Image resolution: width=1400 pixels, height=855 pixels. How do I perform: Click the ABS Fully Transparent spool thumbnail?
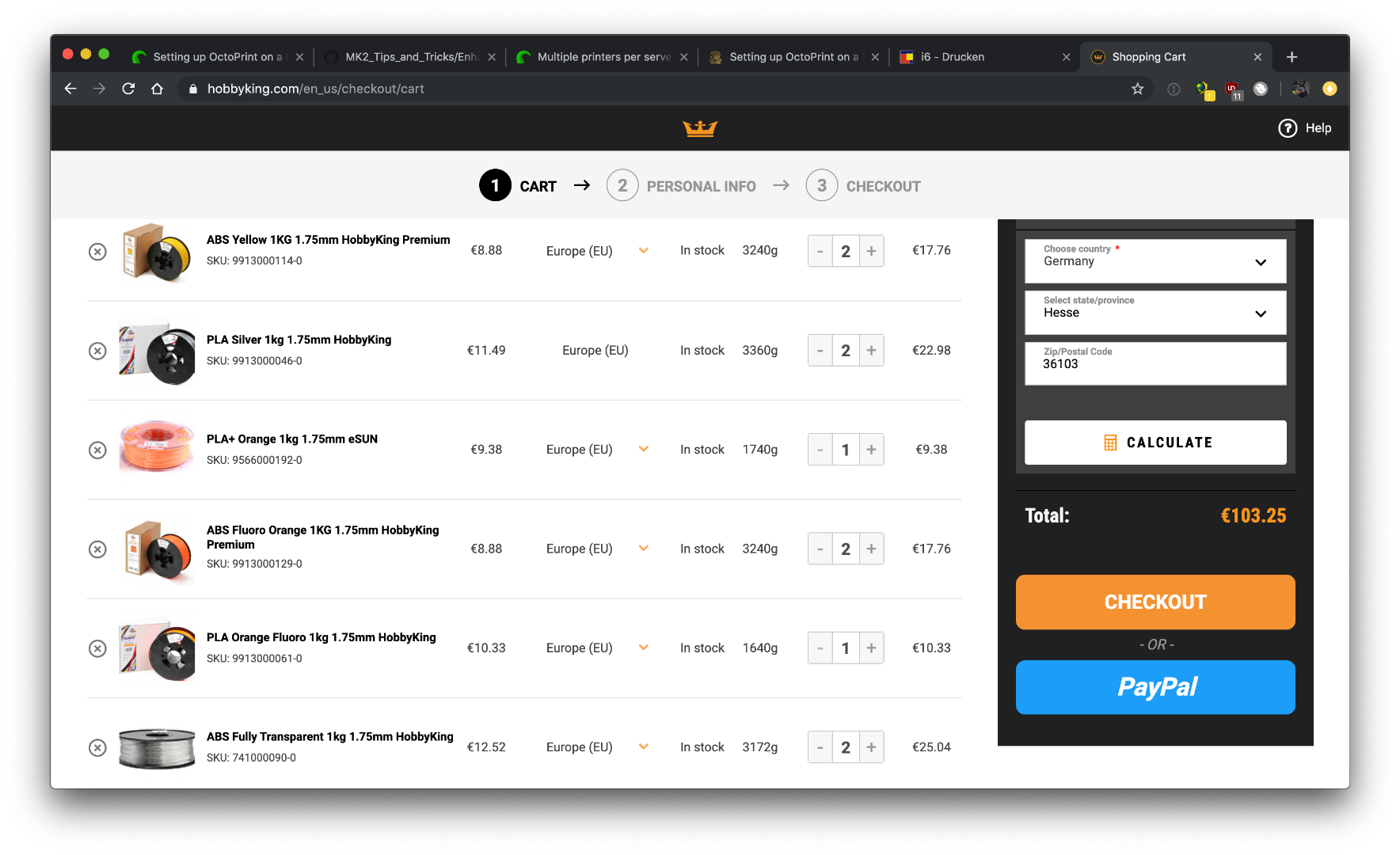click(x=157, y=748)
